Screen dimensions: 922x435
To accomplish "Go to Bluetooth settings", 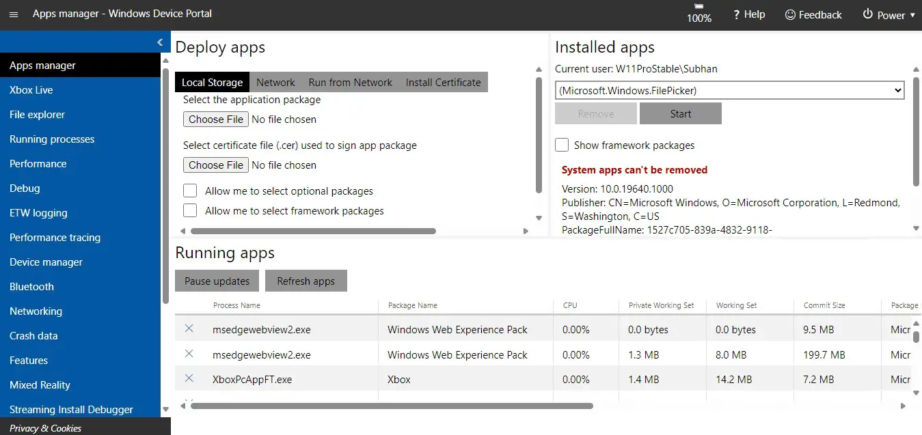I will [x=80, y=287].
